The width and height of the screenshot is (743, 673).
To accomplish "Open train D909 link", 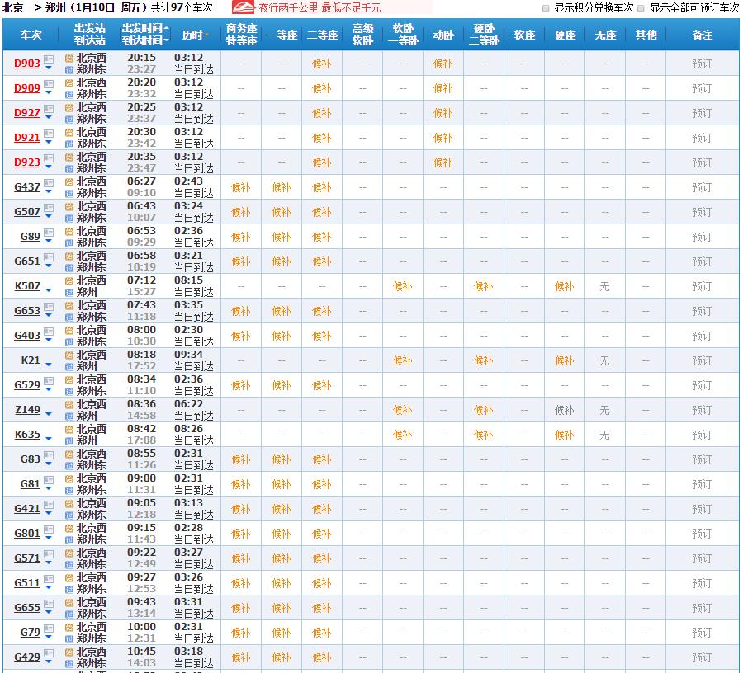I will [x=27, y=88].
